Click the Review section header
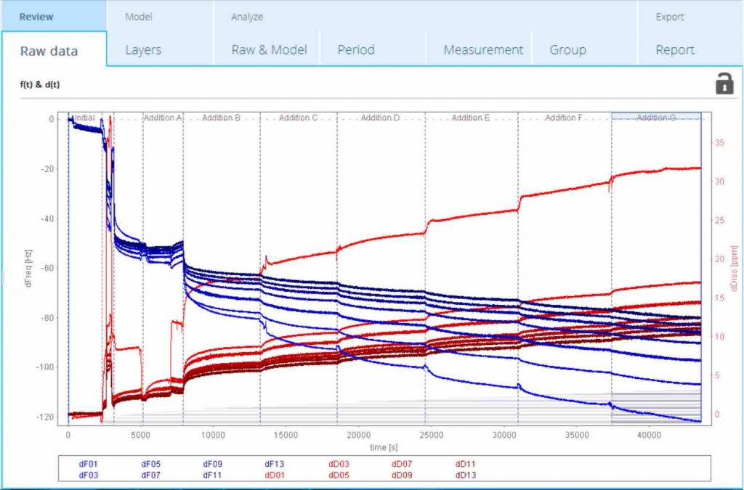The image size is (744, 490). coord(36,17)
